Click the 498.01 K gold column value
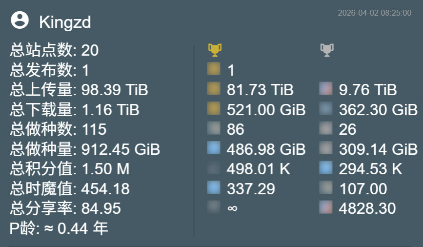Viewport: 423px width, 247px height. pyautogui.click(x=259, y=169)
